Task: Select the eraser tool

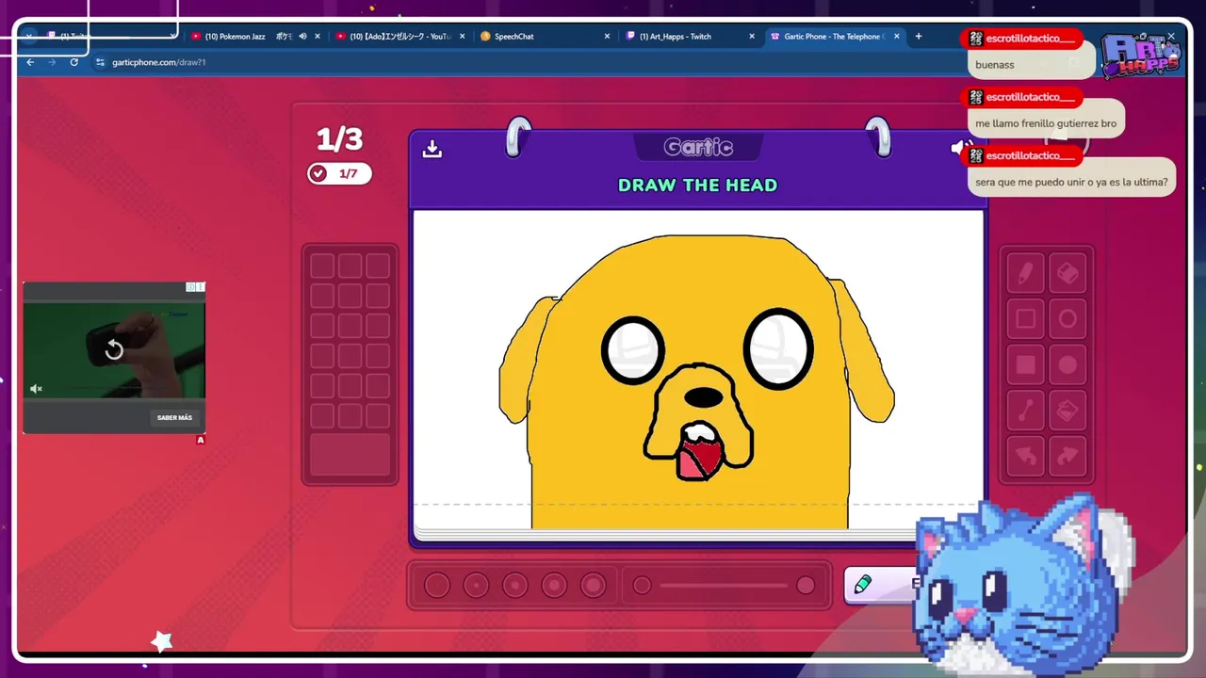Action: coord(1067,273)
